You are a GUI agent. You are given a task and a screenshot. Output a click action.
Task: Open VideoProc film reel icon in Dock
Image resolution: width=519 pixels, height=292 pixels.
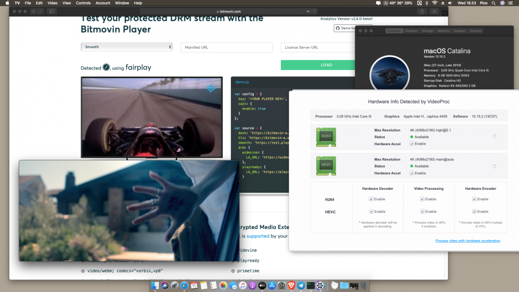pos(320,285)
